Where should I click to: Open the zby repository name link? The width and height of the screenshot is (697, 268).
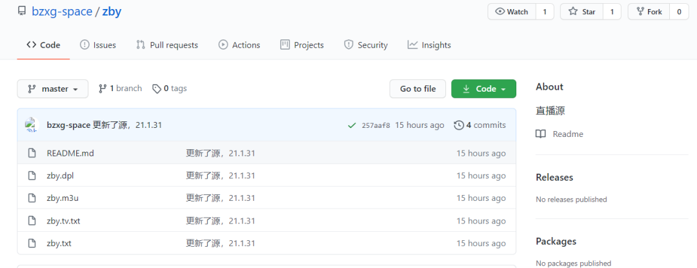(x=112, y=12)
